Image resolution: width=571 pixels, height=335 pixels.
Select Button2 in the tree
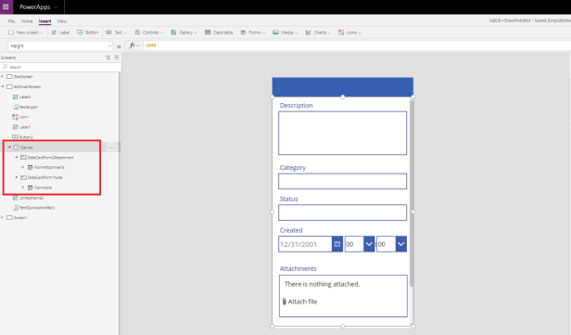point(26,137)
